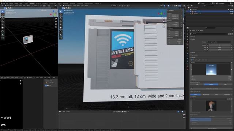
Task: Click zoom icon in bottom-left editor
Action: 20,81
